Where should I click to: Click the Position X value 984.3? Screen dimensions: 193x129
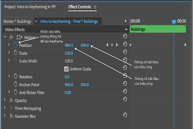(x=69, y=45)
